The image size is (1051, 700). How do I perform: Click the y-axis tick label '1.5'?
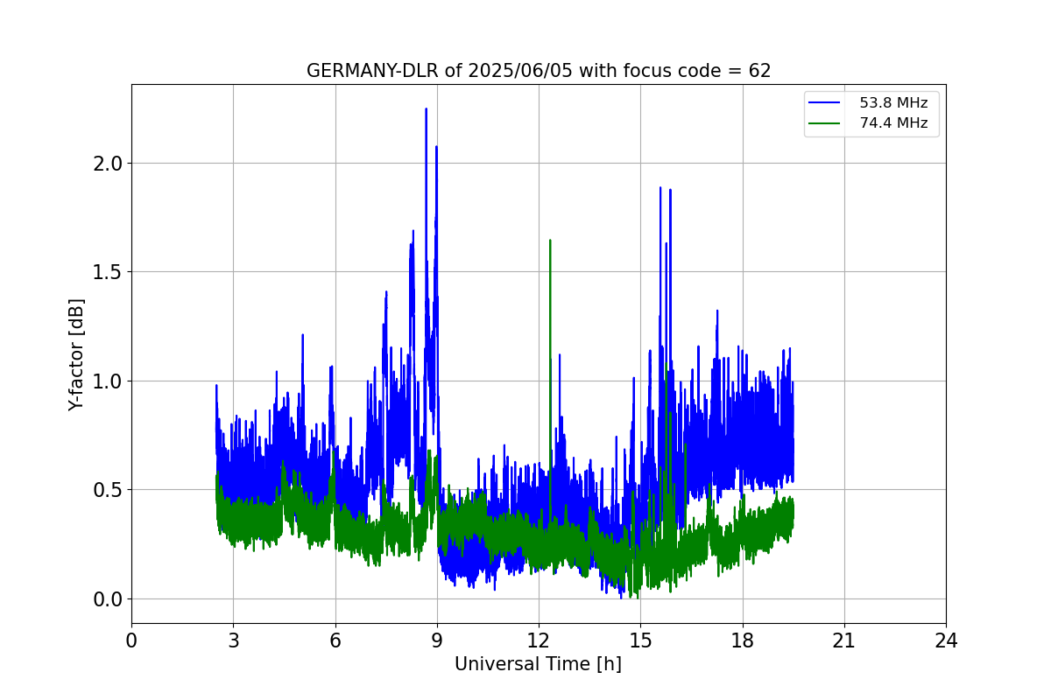109,272
